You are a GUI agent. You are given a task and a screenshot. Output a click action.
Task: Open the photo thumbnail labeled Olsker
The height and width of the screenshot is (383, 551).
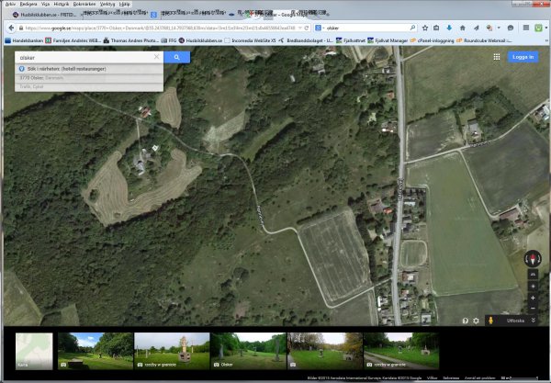point(246,350)
